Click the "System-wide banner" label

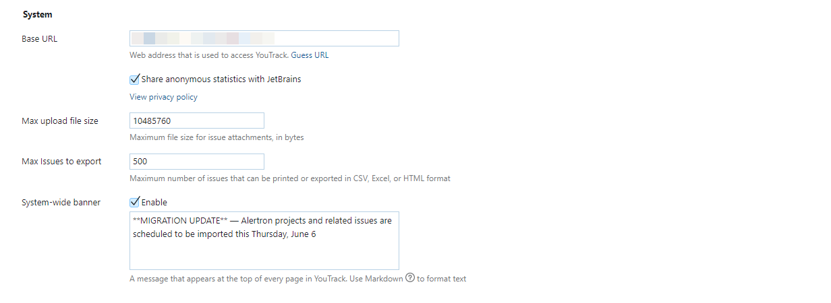pyautogui.click(x=61, y=202)
